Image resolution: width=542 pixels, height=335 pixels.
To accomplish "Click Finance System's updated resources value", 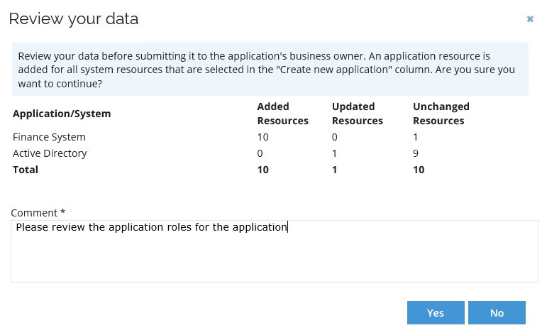I will (x=335, y=137).
